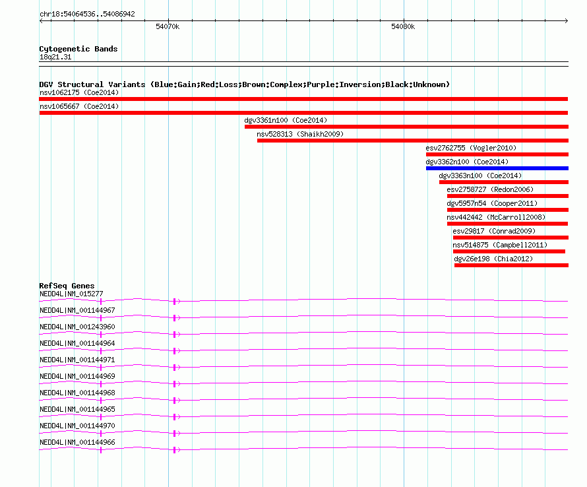
Task: Open the nsv1065667 (Coe2014) label
Action: pos(79,106)
